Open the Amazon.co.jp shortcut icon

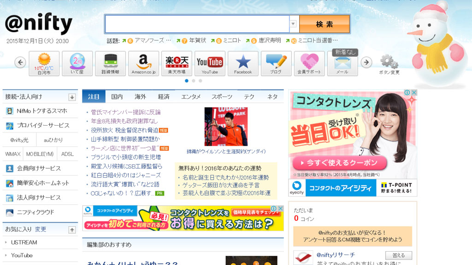[144, 63]
